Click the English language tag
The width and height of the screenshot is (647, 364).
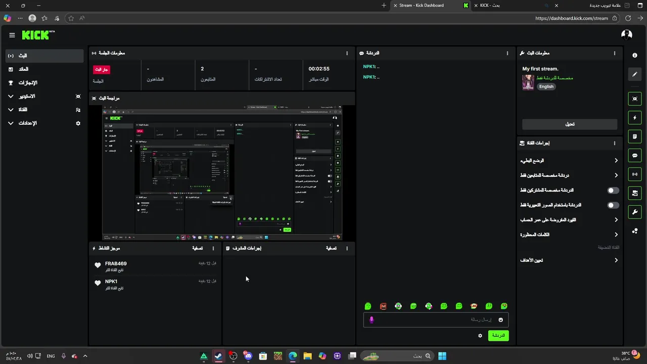546,86
